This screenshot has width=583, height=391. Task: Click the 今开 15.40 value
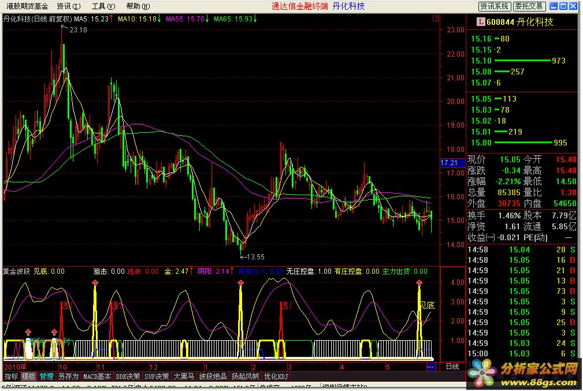click(x=566, y=159)
